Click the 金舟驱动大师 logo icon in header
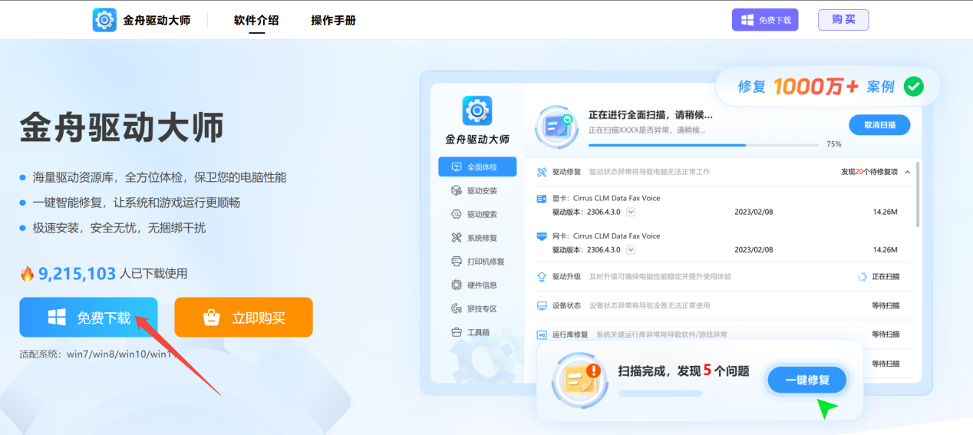The image size is (973, 435). point(104,20)
